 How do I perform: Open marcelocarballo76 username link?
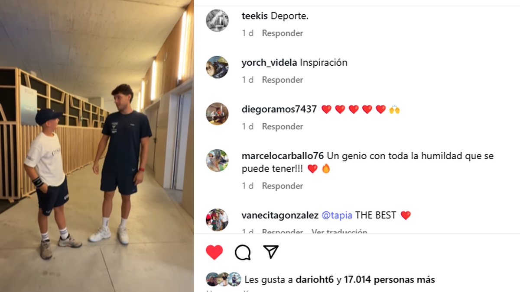[283, 156]
